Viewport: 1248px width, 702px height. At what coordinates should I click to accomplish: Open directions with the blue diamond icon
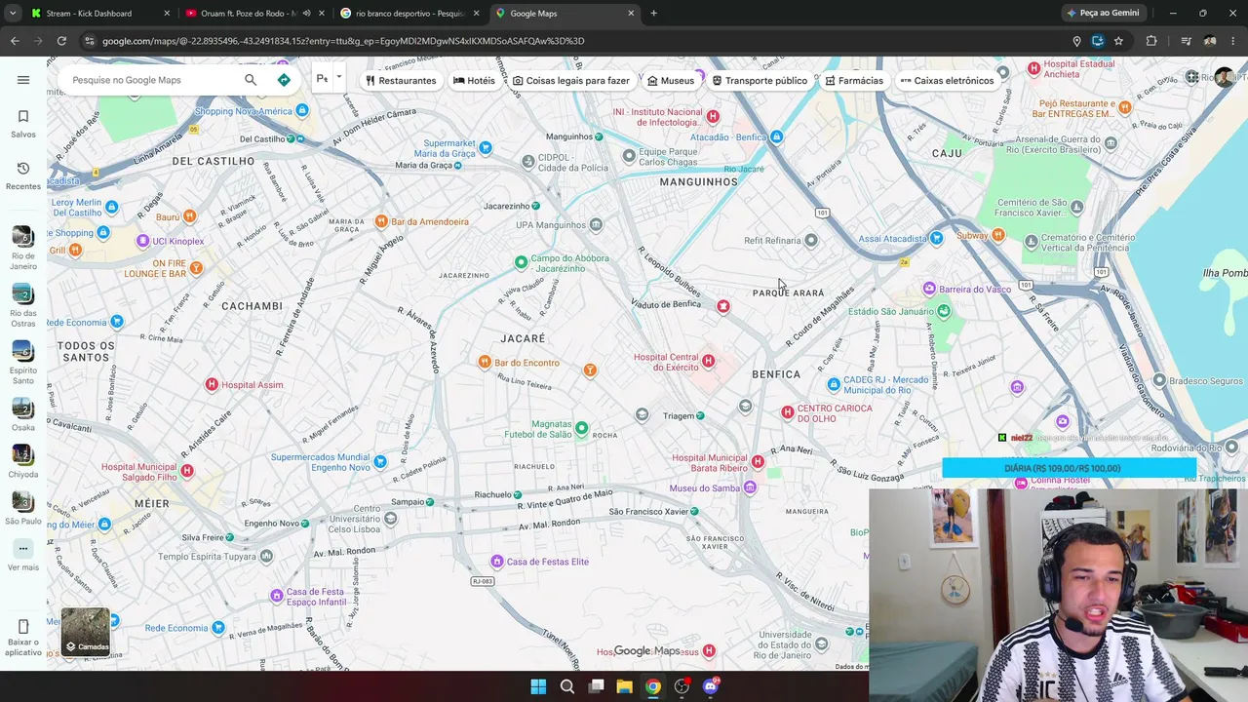[x=284, y=80]
